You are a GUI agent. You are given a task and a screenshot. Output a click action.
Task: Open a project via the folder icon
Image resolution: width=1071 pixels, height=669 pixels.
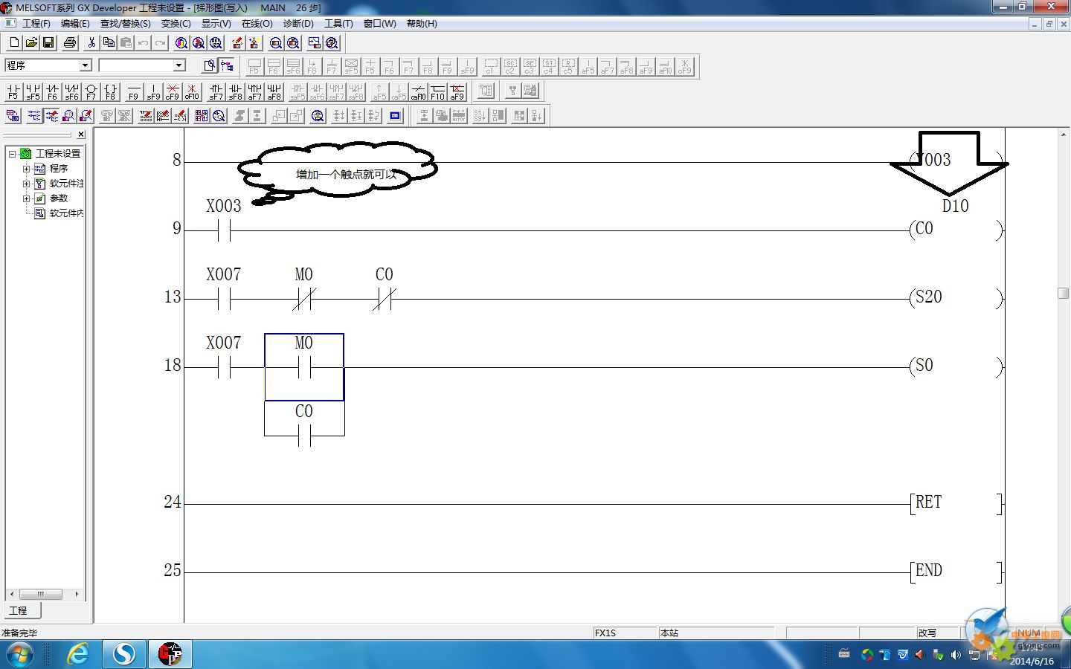pos(31,42)
